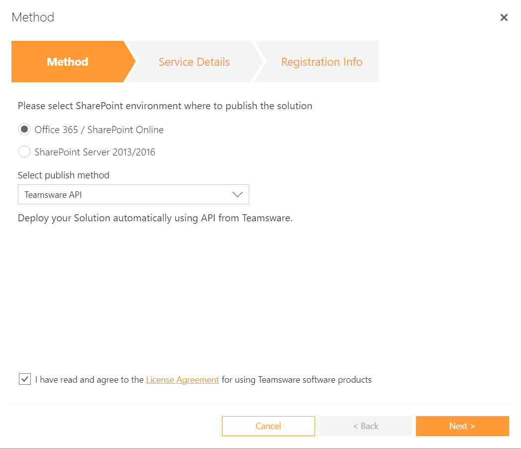Click the 'Please select SharePoint environment' instruction text

[x=165, y=106]
